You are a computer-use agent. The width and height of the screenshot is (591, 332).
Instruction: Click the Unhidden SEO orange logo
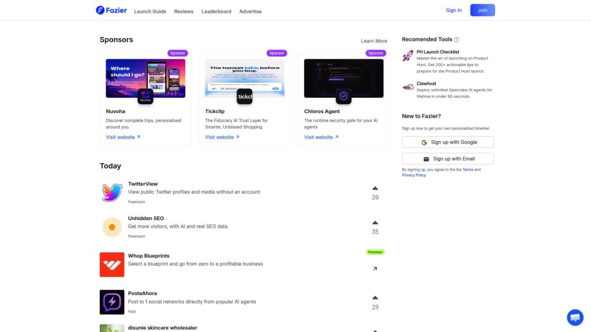(x=112, y=227)
